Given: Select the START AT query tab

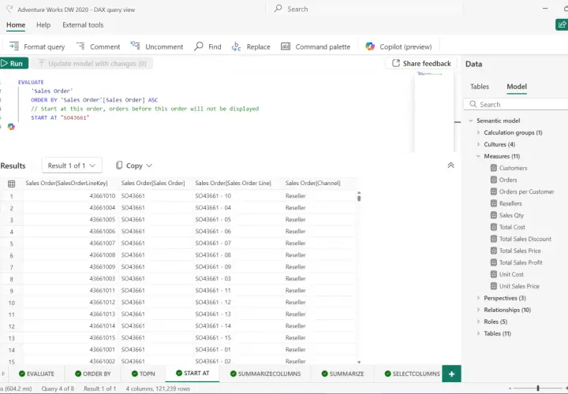Looking at the screenshot, I should point(192,374).
